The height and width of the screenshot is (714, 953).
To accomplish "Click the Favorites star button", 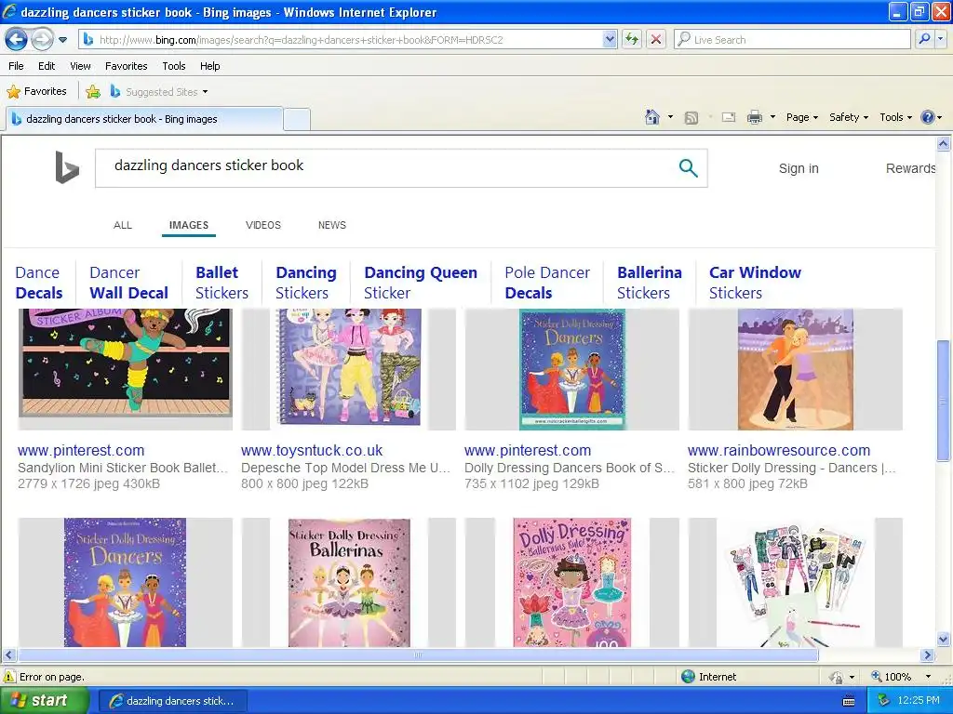I will click(x=36, y=92).
